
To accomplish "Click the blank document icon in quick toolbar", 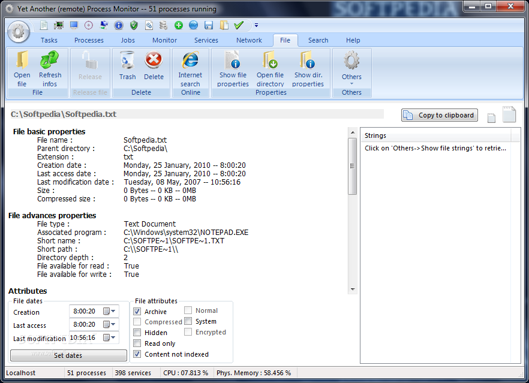I will tap(44, 25).
